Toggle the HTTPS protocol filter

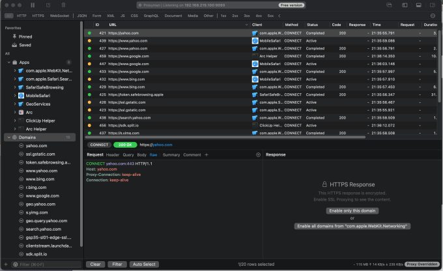pos(38,16)
